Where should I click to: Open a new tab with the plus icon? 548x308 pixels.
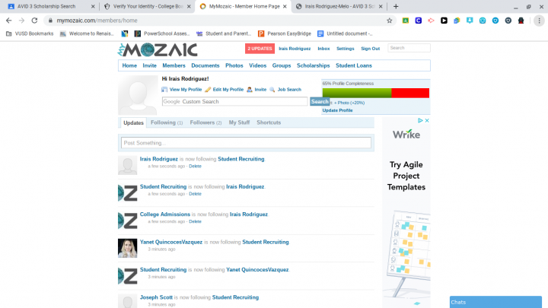396,6
